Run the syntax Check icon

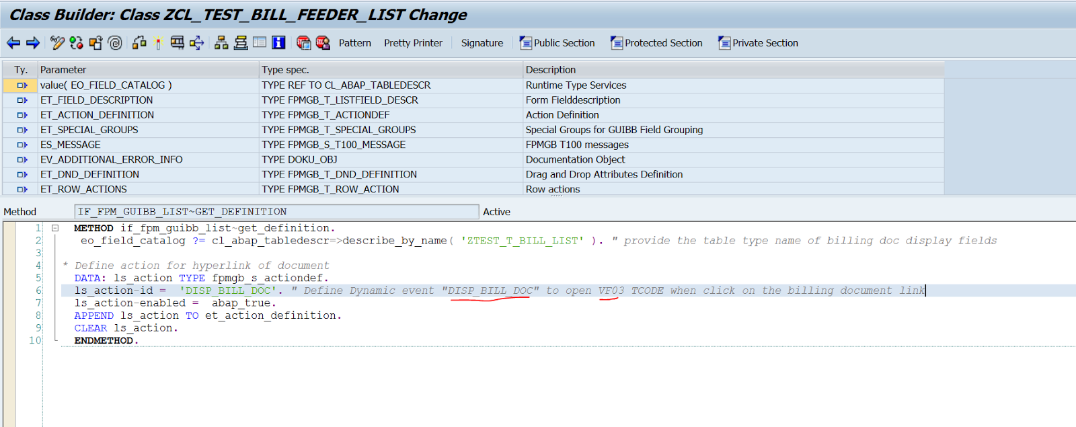pyautogui.click(x=139, y=43)
